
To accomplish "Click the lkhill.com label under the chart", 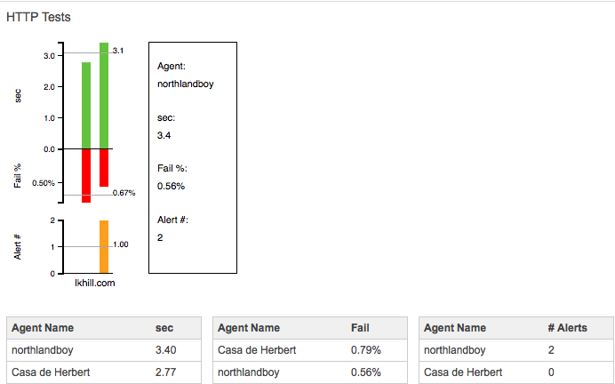I will 95,283.
